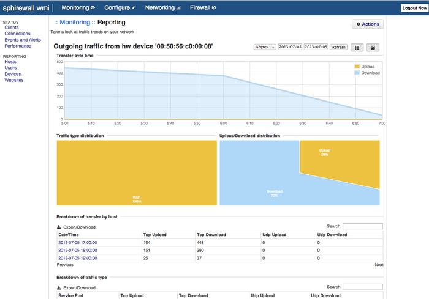The width and height of the screenshot is (429, 299).
Task: Open the 2013-07-05 17:00:00 entry
Action: tap(78, 243)
